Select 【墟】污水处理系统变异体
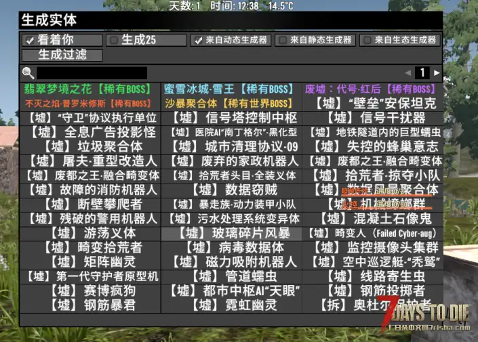 coord(233,219)
